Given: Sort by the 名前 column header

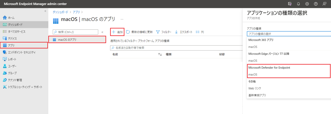Looking at the screenshot, I should (115, 54).
